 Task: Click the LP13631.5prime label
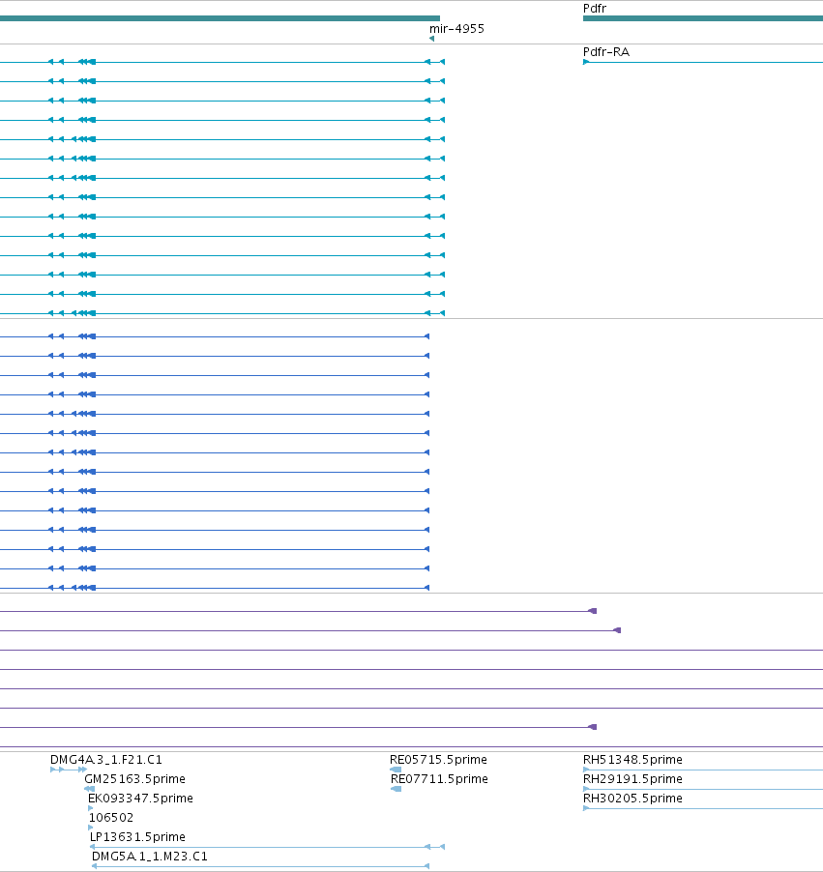point(137,837)
